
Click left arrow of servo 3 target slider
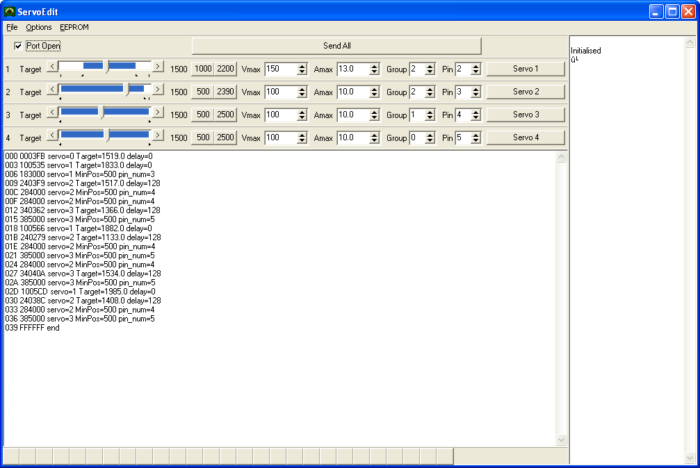tap(52, 112)
